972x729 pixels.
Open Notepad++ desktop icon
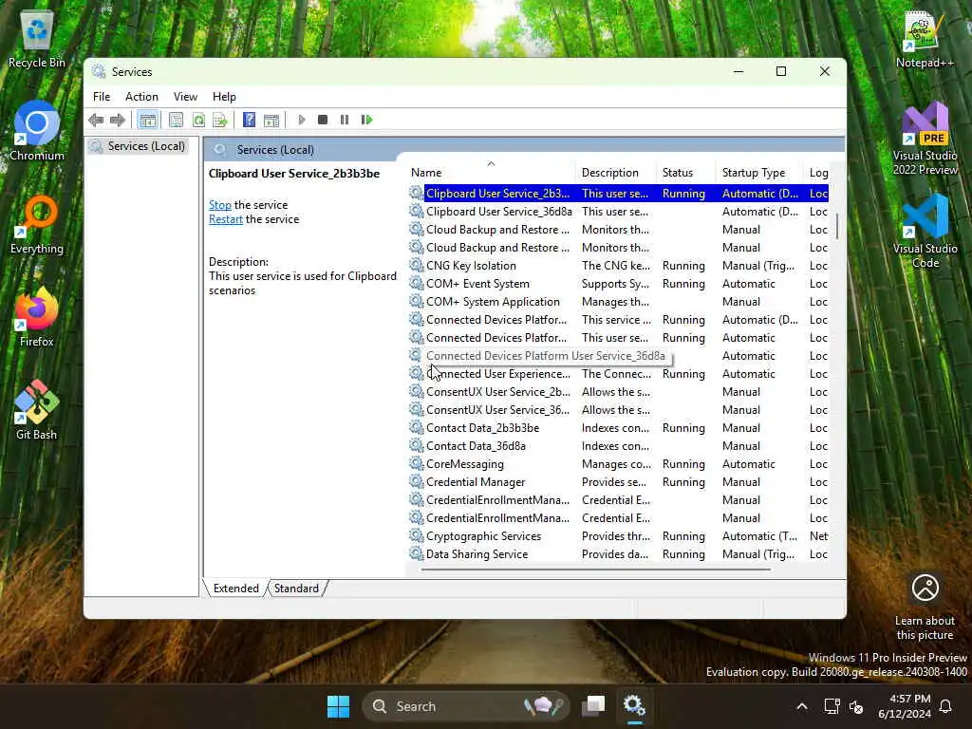coord(925,39)
